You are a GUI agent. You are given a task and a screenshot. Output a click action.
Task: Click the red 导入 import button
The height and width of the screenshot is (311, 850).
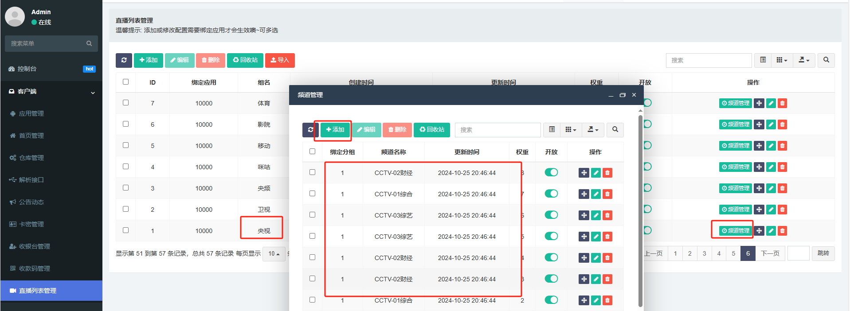[x=280, y=60]
